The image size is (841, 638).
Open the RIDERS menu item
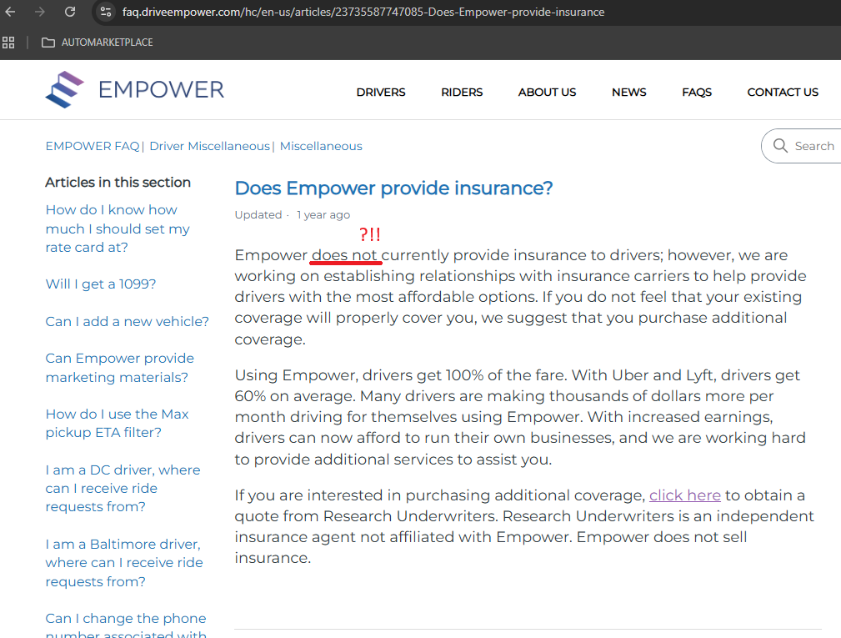462,93
